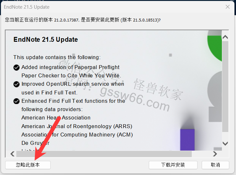Screen dimensions: 236x175
Task: Click the down arrow of the vertical scrollbar
Action: (x=225, y=144)
